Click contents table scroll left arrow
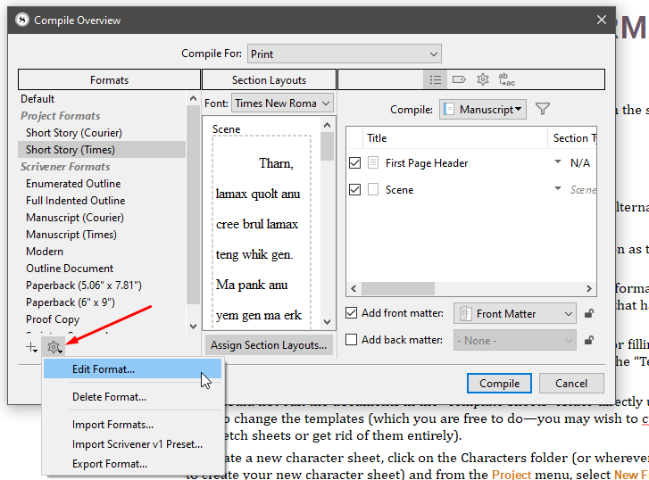This screenshot has width=649, height=480. point(354,288)
